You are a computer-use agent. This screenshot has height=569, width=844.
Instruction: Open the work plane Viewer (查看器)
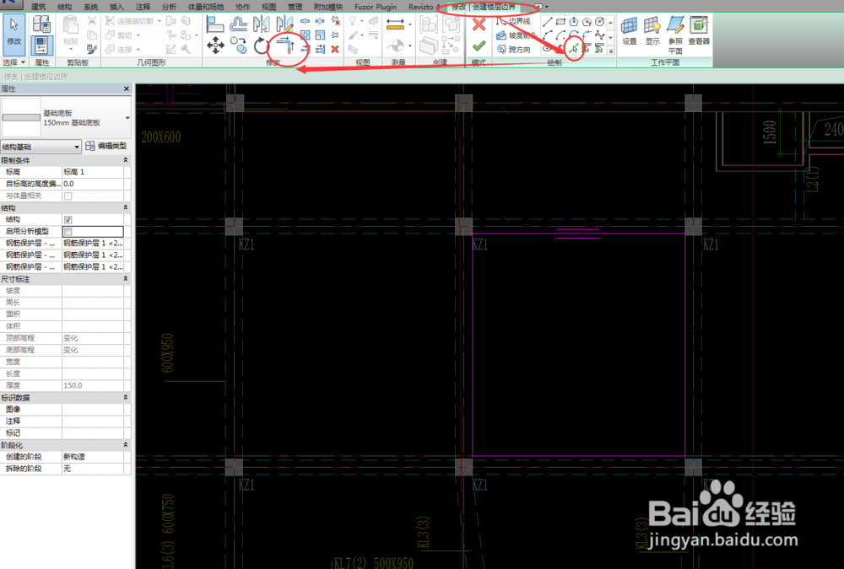(699, 30)
